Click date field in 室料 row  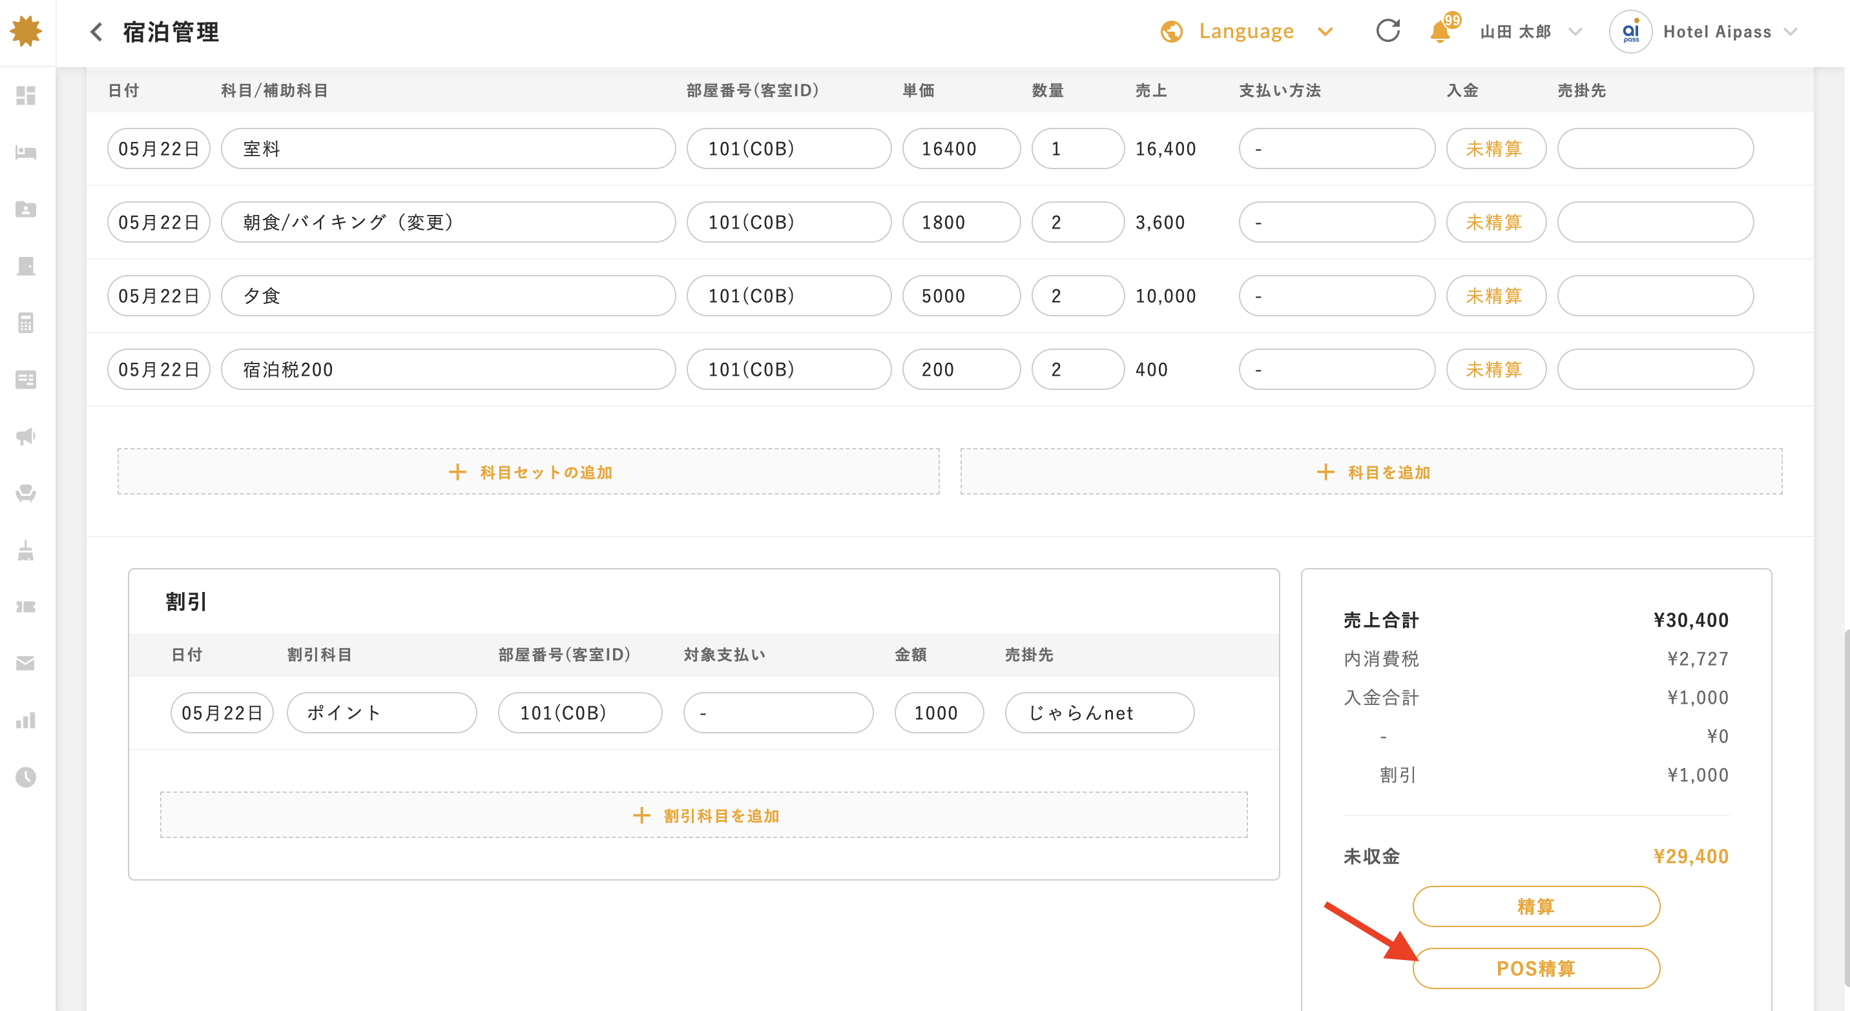159,148
